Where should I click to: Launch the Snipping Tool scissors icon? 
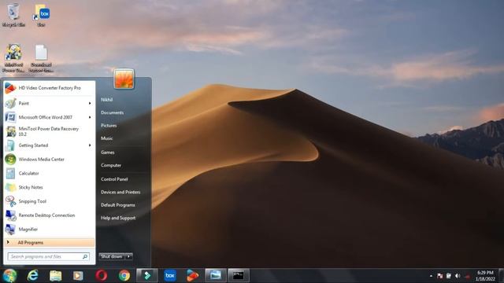(x=10, y=201)
